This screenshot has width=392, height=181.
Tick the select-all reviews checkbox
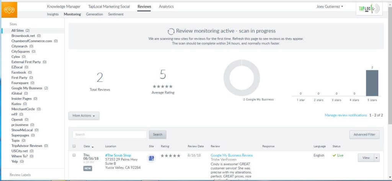pos(74,146)
